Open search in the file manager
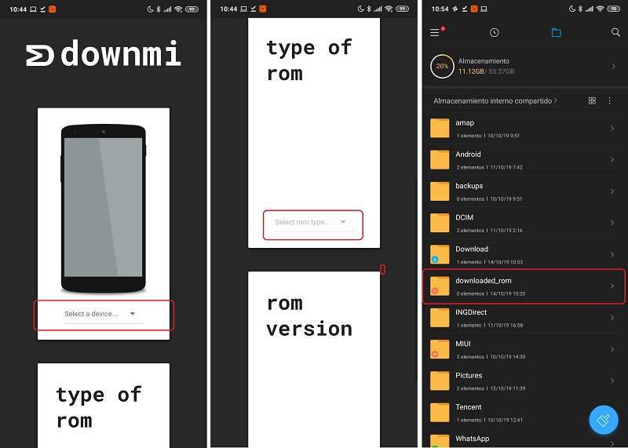 coord(615,32)
